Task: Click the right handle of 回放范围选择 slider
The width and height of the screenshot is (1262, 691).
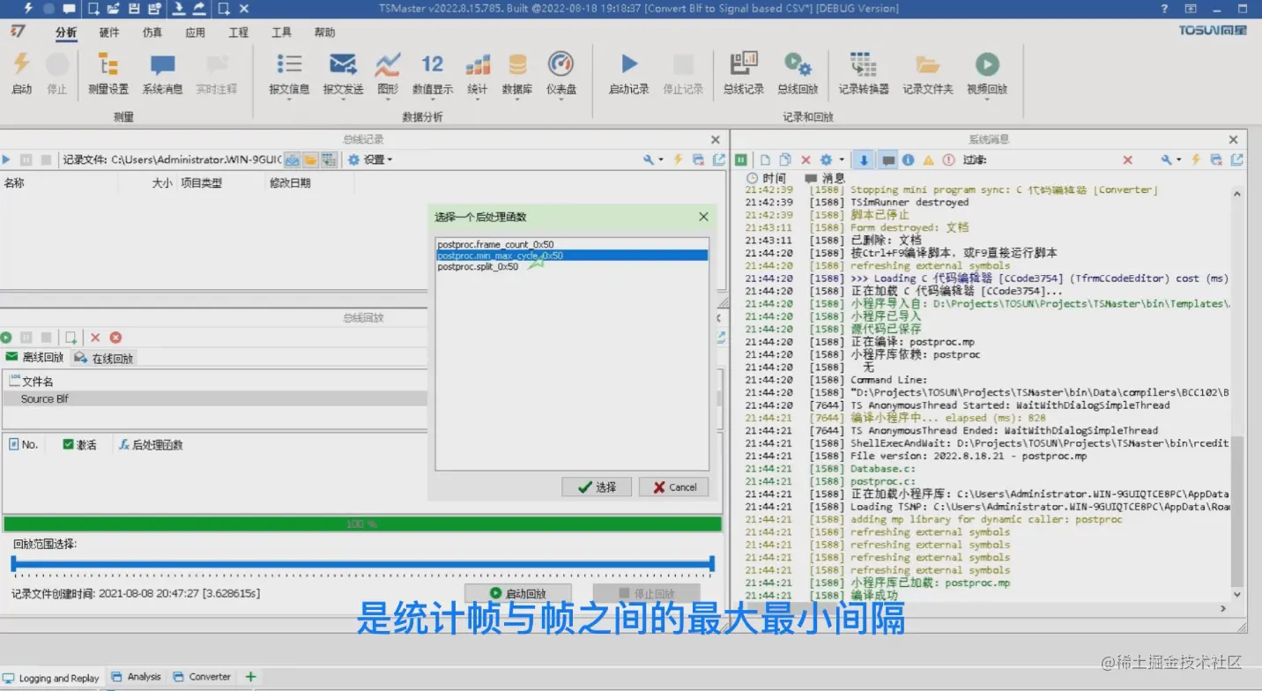Action: click(711, 563)
